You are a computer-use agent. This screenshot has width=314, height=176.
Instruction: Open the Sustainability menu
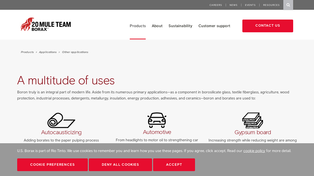coord(180,26)
